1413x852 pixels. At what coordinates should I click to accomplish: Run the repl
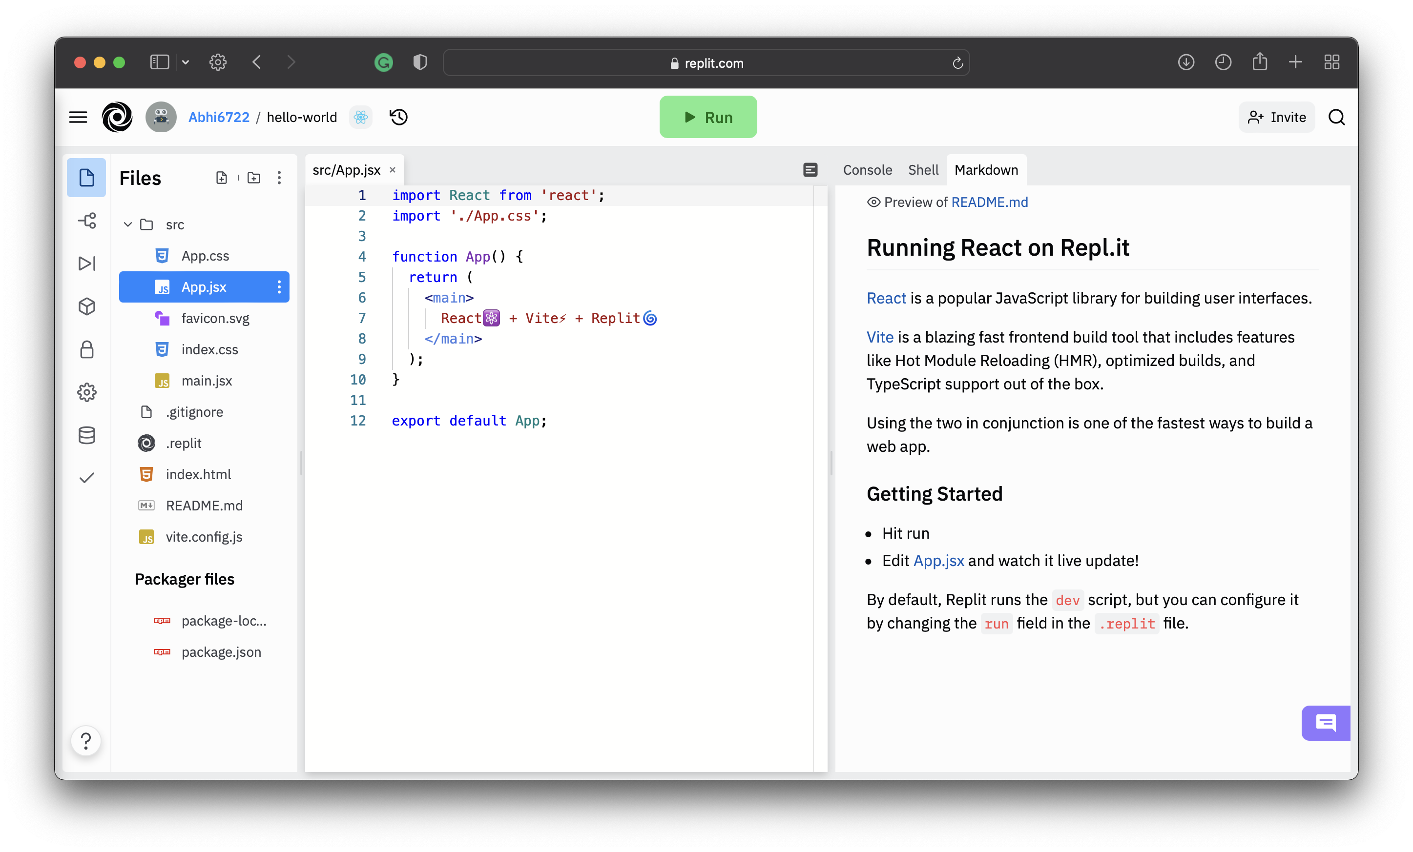[707, 117]
